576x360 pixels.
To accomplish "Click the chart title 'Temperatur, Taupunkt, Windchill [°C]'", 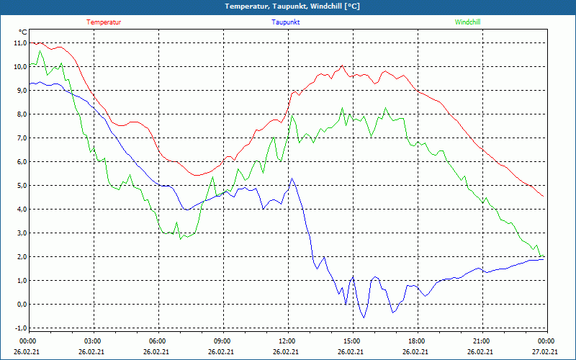I will 292,6.
